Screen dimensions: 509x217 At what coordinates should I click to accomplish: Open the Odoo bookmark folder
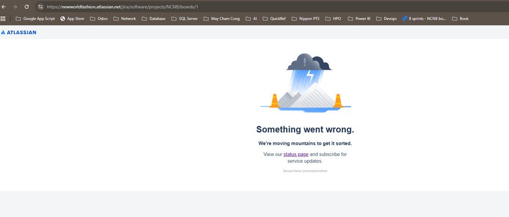(x=99, y=18)
